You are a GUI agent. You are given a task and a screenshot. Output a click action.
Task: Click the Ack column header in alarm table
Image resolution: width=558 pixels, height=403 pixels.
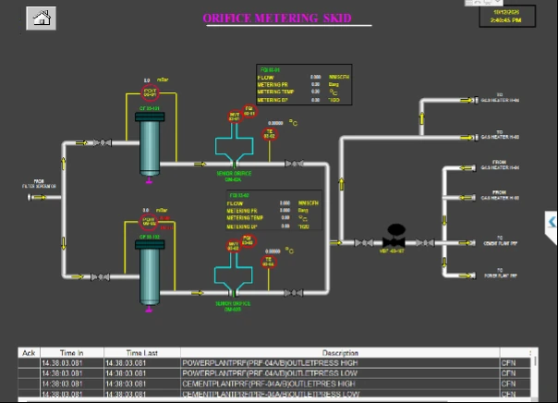click(x=29, y=352)
